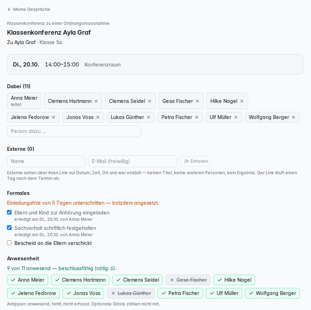The width and height of the screenshot is (311, 310).
Task: Click the '9 von 11 anwesend' status text
Action: pos(62,268)
